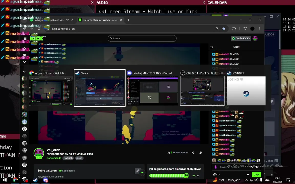Open the Chrome extensions puzzle icon
Screen dimensions: 295x184
tap(234, 29)
